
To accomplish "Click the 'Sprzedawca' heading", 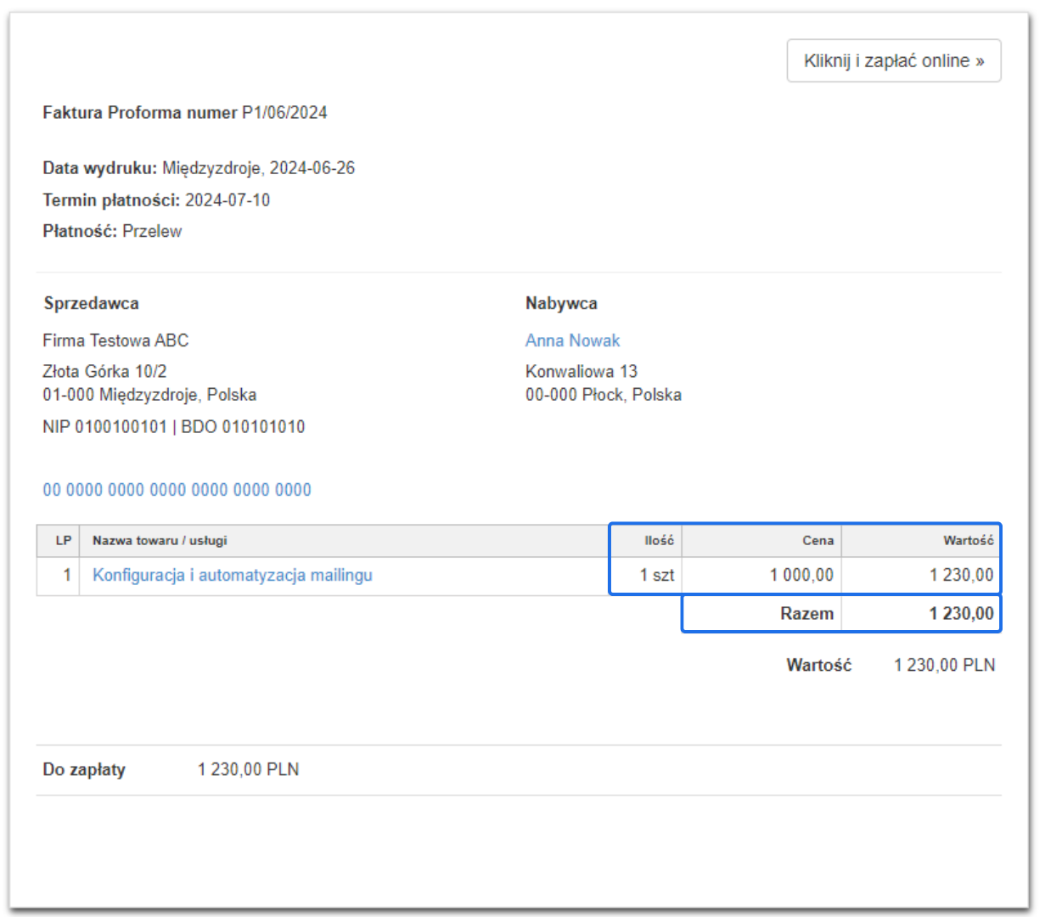I will [91, 303].
